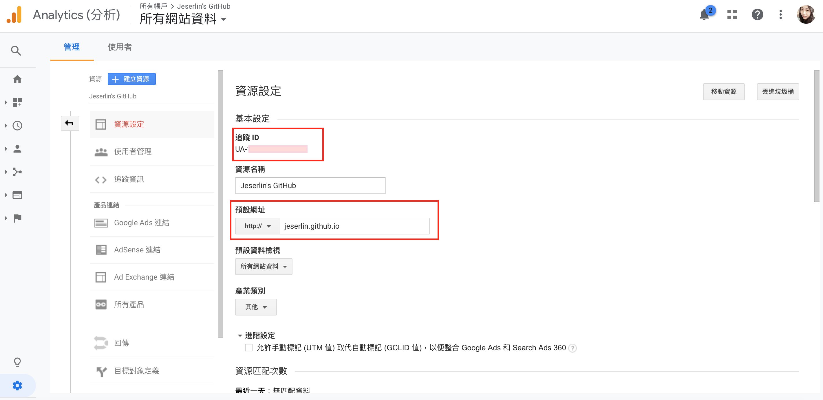Expand Audience arrow in sidebar
823x400 pixels.
click(6, 149)
